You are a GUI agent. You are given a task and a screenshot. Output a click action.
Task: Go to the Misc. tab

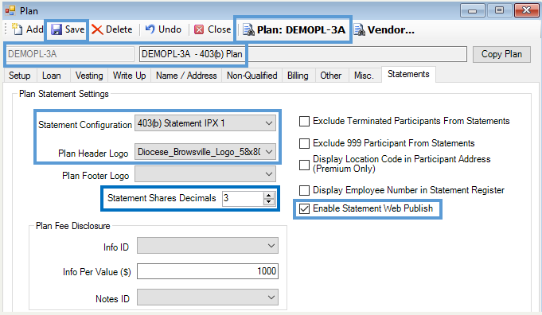pos(364,76)
